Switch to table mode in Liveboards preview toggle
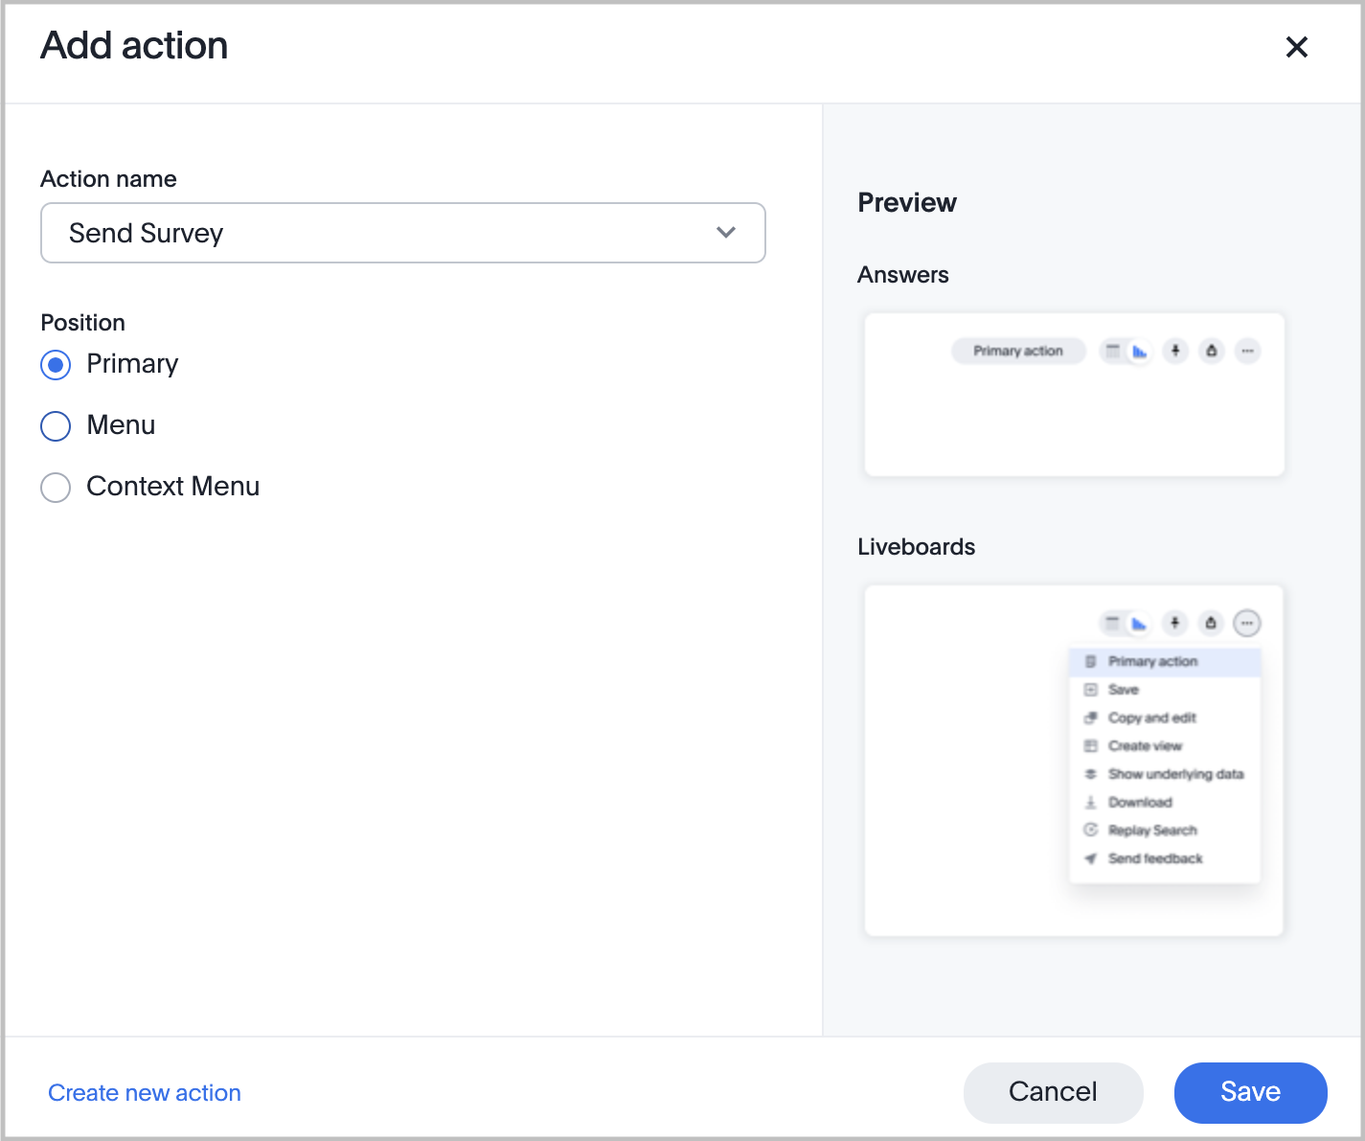Image resolution: width=1365 pixels, height=1141 pixels. [x=1113, y=623]
